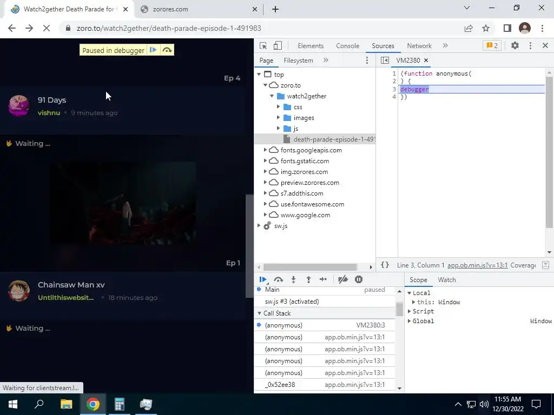Expand s7.addthis.com domain

click(265, 193)
